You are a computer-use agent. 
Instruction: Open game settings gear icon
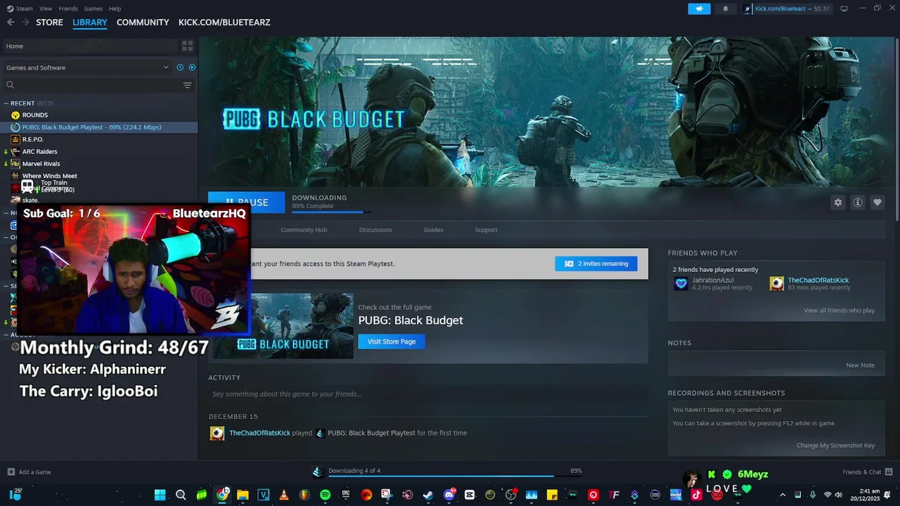tap(837, 202)
